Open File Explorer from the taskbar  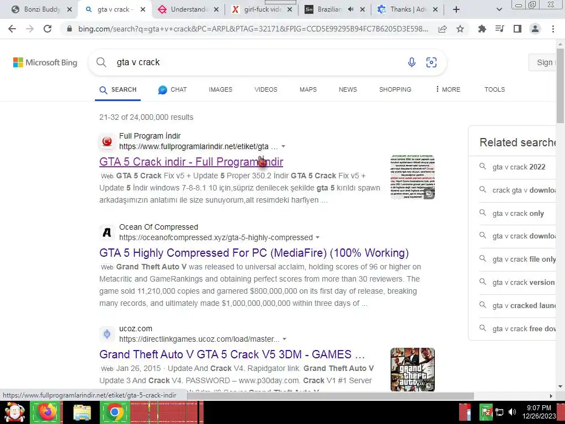[82, 412]
